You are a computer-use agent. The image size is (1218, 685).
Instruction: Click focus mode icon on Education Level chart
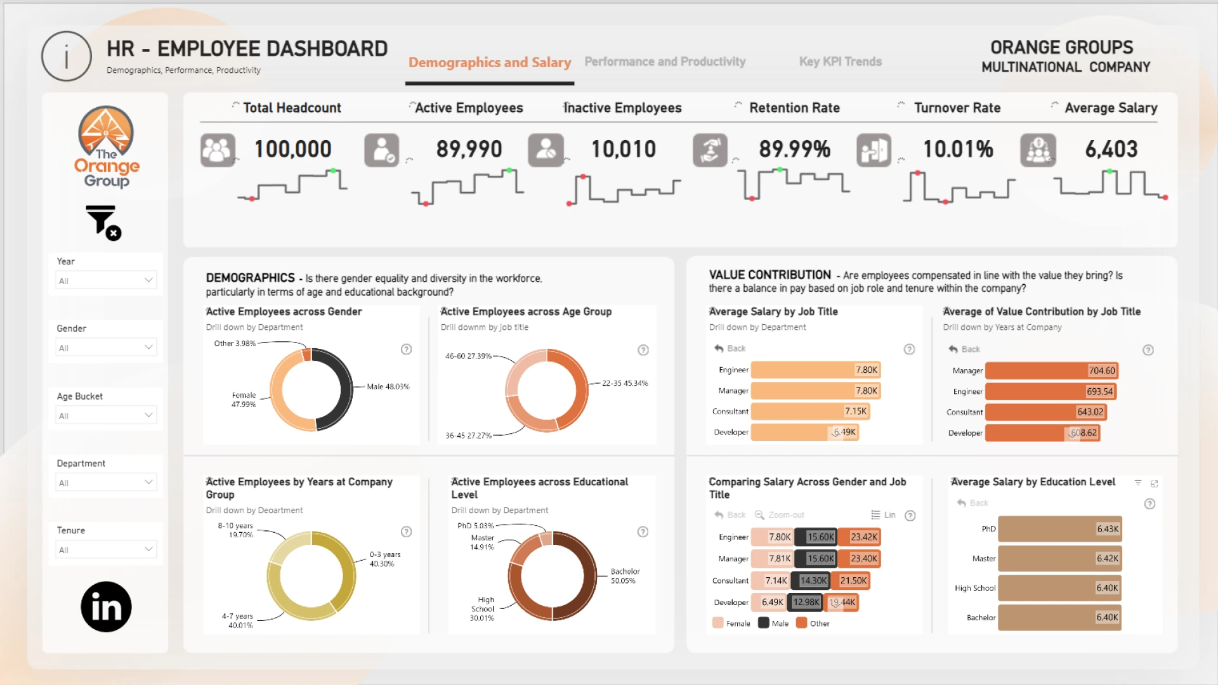(1155, 483)
